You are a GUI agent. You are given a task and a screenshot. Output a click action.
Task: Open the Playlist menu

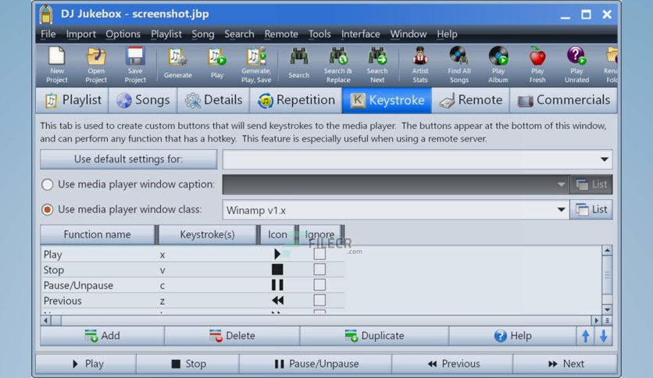tap(166, 34)
